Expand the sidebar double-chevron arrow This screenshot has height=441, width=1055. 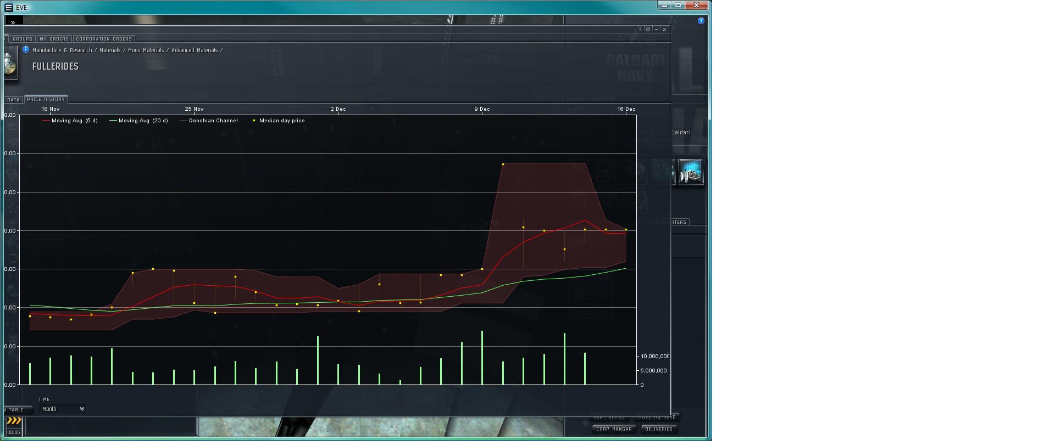(x=13, y=22)
